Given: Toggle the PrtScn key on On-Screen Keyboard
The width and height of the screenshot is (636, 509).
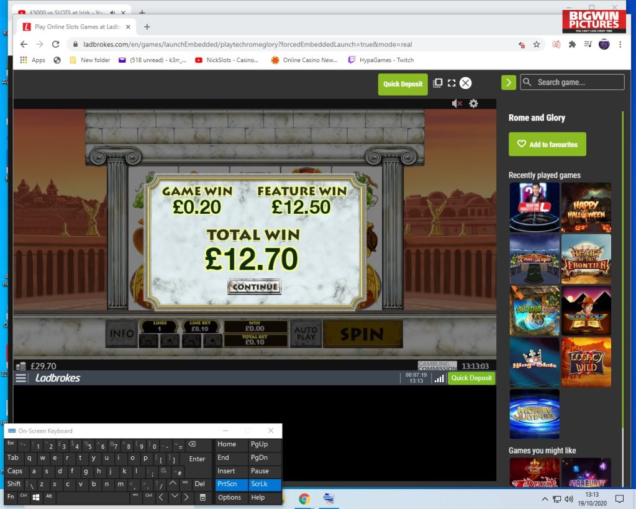Looking at the screenshot, I should [231, 484].
